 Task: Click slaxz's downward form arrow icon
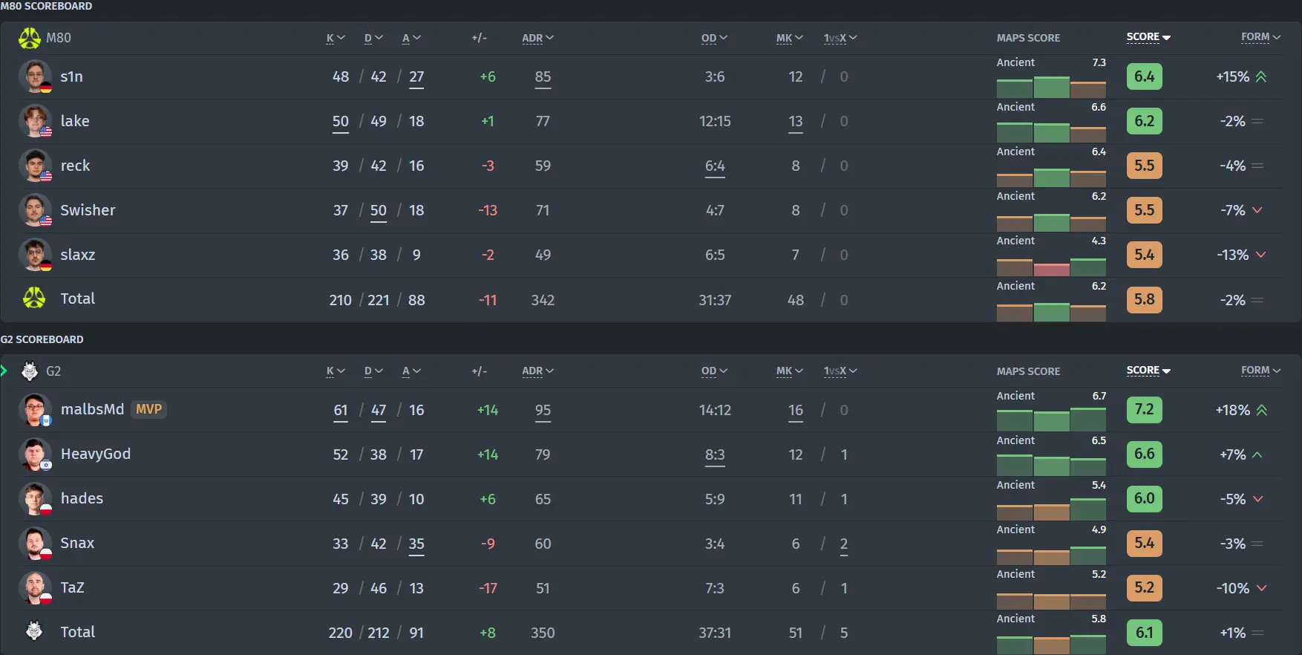click(x=1260, y=255)
